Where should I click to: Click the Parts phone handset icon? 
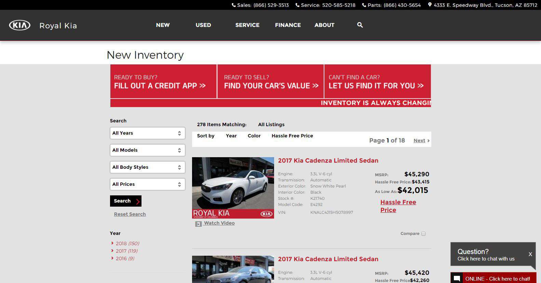364,5
